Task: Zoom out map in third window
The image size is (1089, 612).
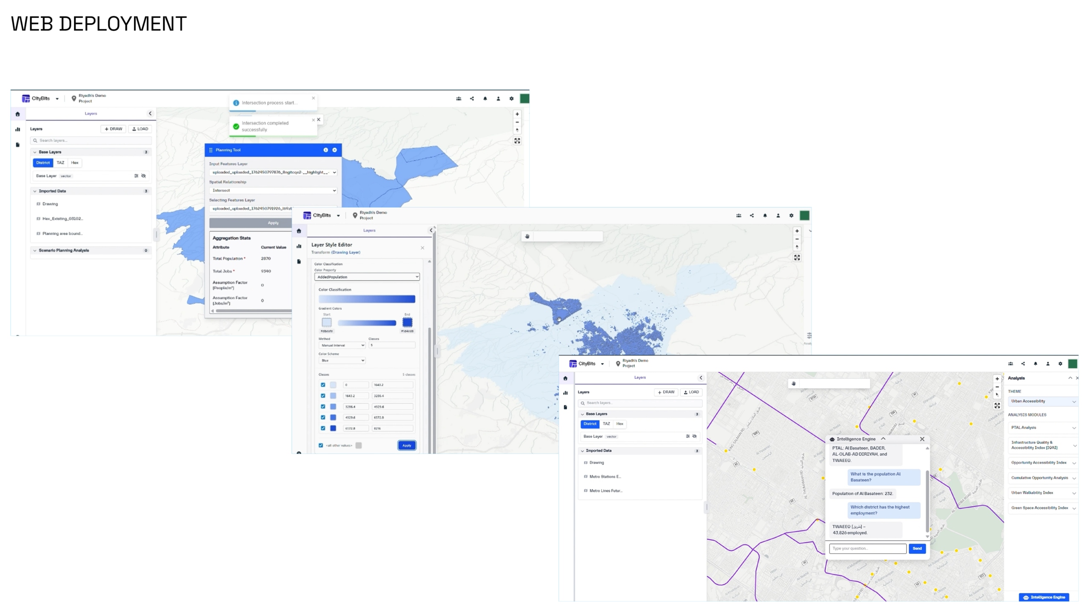Action: (997, 387)
